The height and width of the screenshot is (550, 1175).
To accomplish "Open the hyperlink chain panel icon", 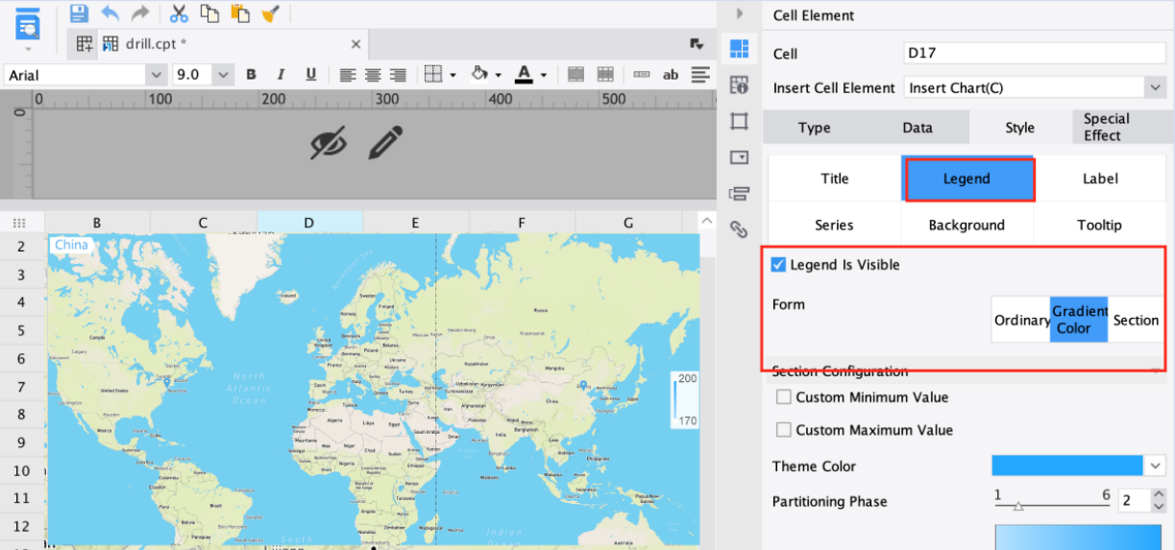I will tap(739, 229).
